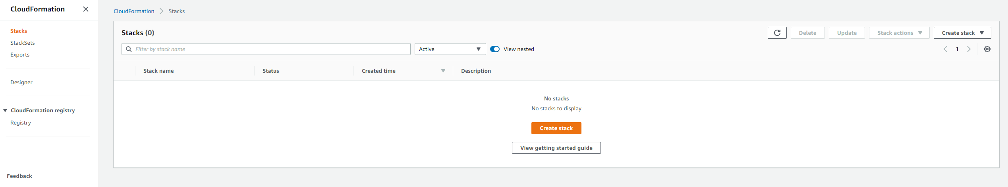Screen dimensions: 1008x187
Task: Open Designer from the sidebar
Action: (x=21, y=82)
